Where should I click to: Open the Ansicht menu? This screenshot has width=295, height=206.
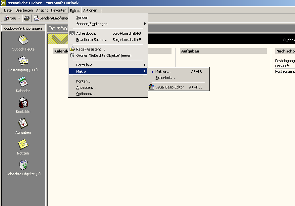42,10
